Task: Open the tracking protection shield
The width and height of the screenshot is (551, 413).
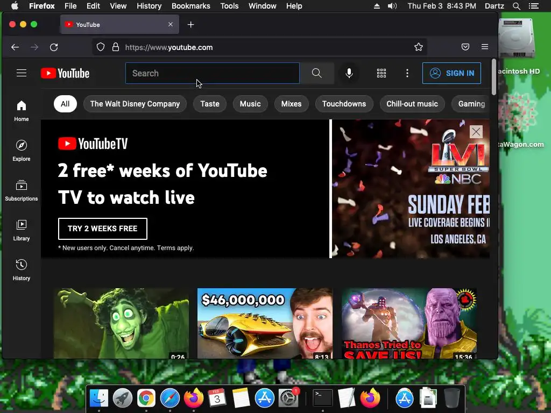Action: [x=101, y=47]
